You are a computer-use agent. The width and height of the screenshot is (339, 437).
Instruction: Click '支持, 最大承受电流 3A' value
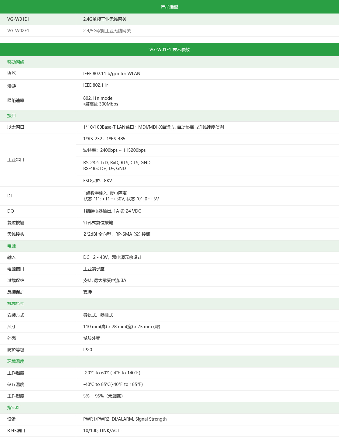105,280
